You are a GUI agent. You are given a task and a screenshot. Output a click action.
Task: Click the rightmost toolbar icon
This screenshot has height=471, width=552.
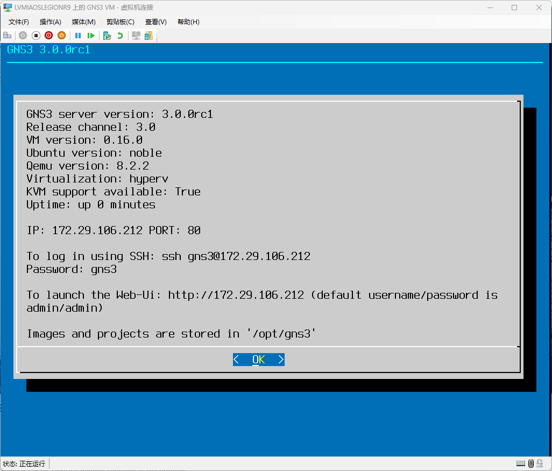[x=148, y=36]
